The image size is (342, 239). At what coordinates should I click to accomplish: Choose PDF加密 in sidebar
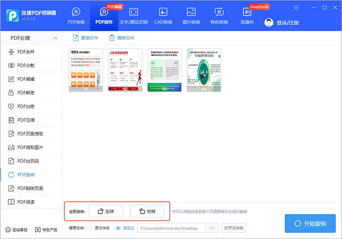click(31, 107)
